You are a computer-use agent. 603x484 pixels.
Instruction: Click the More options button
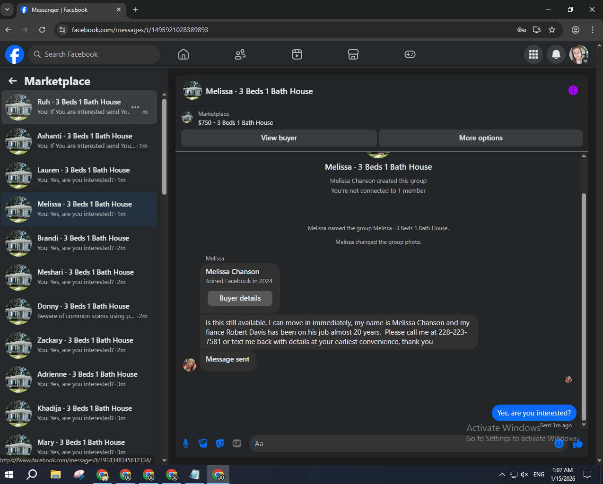(481, 138)
